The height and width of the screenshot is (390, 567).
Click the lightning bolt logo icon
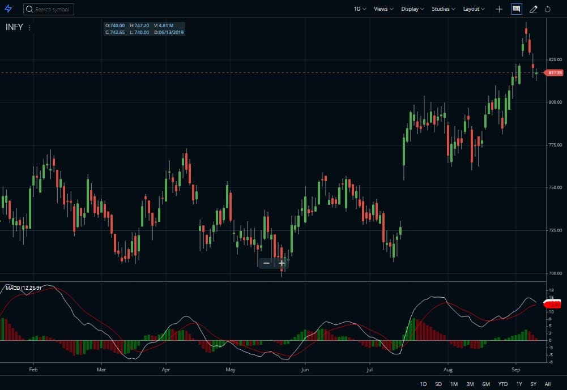tap(8, 8)
